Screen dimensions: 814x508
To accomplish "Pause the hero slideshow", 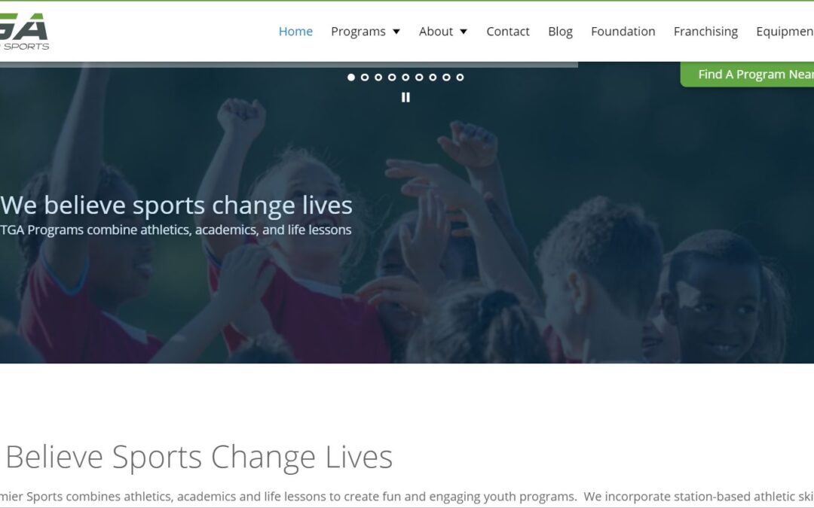I will coord(405,97).
